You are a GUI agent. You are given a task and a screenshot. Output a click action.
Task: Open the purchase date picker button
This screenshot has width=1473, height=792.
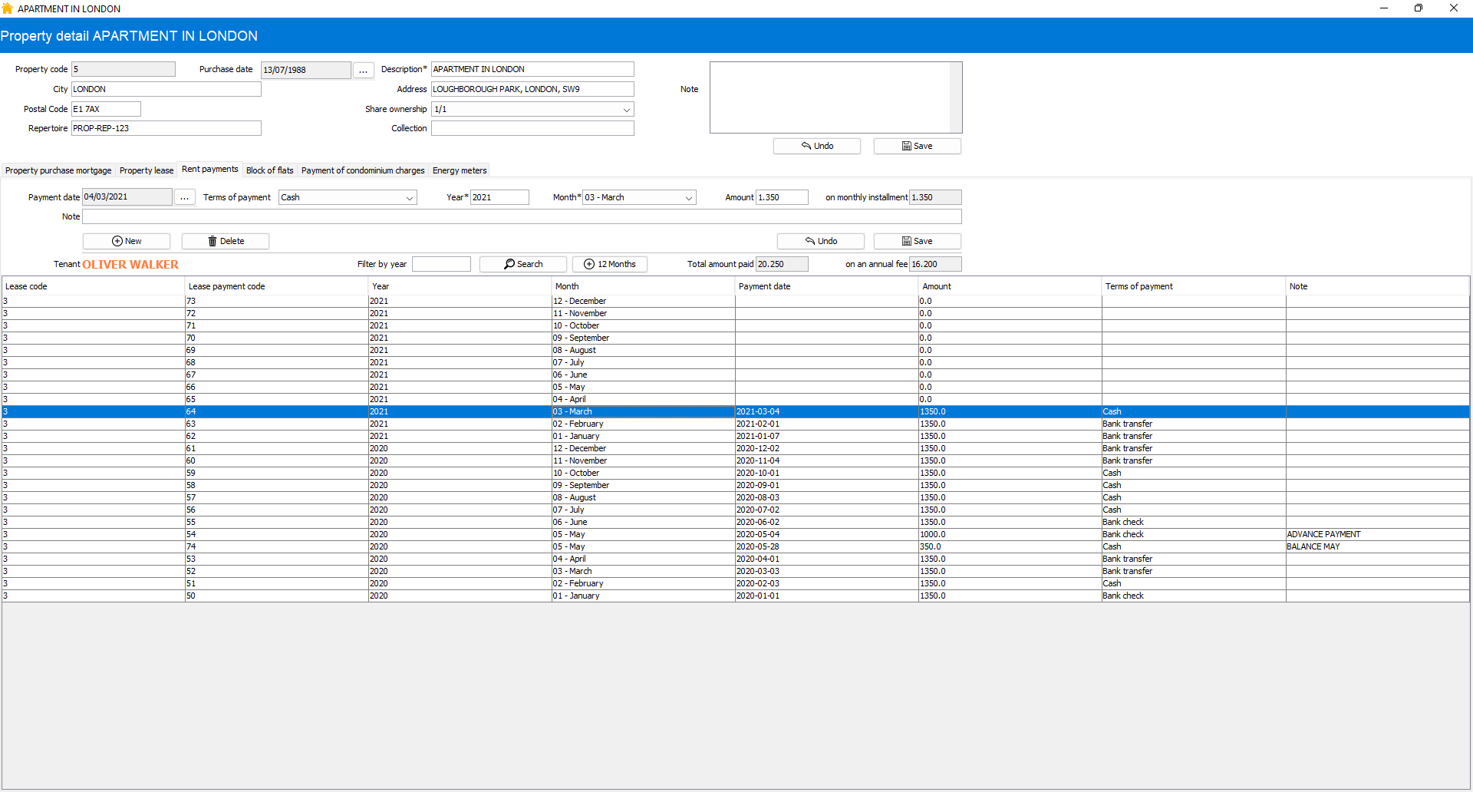point(363,70)
